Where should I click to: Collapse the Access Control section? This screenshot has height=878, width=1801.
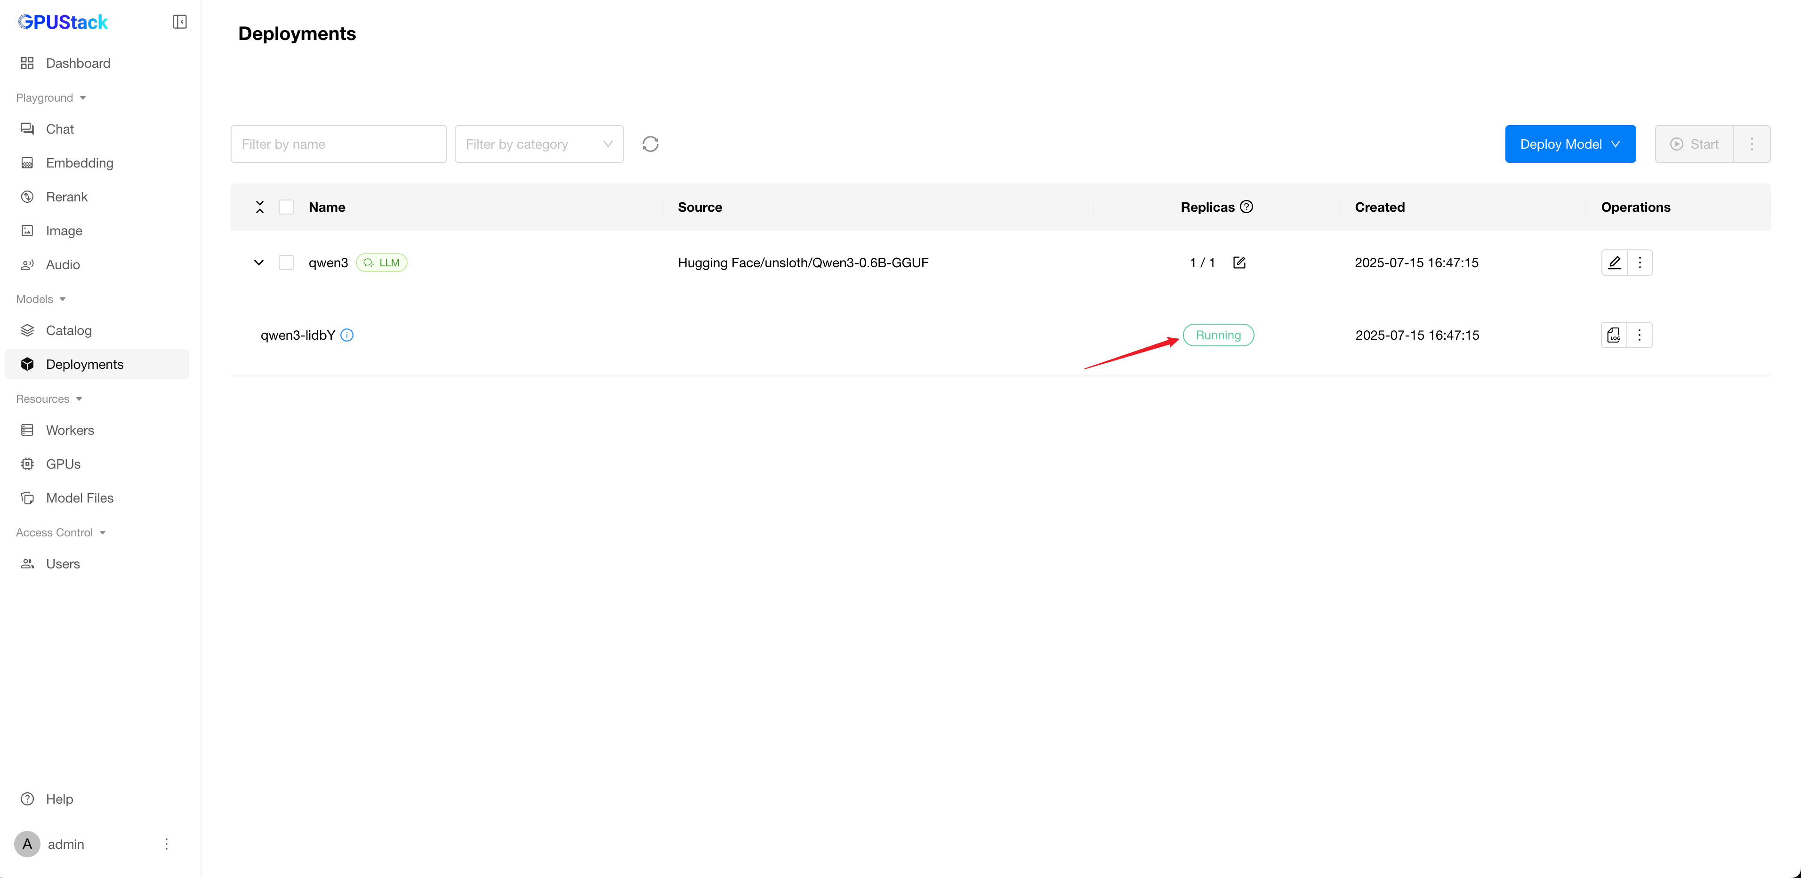(61, 533)
